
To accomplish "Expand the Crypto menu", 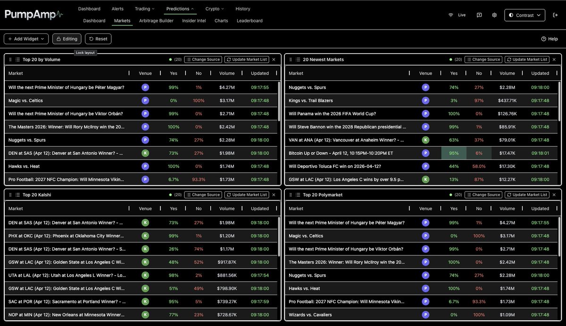I will [215, 8].
